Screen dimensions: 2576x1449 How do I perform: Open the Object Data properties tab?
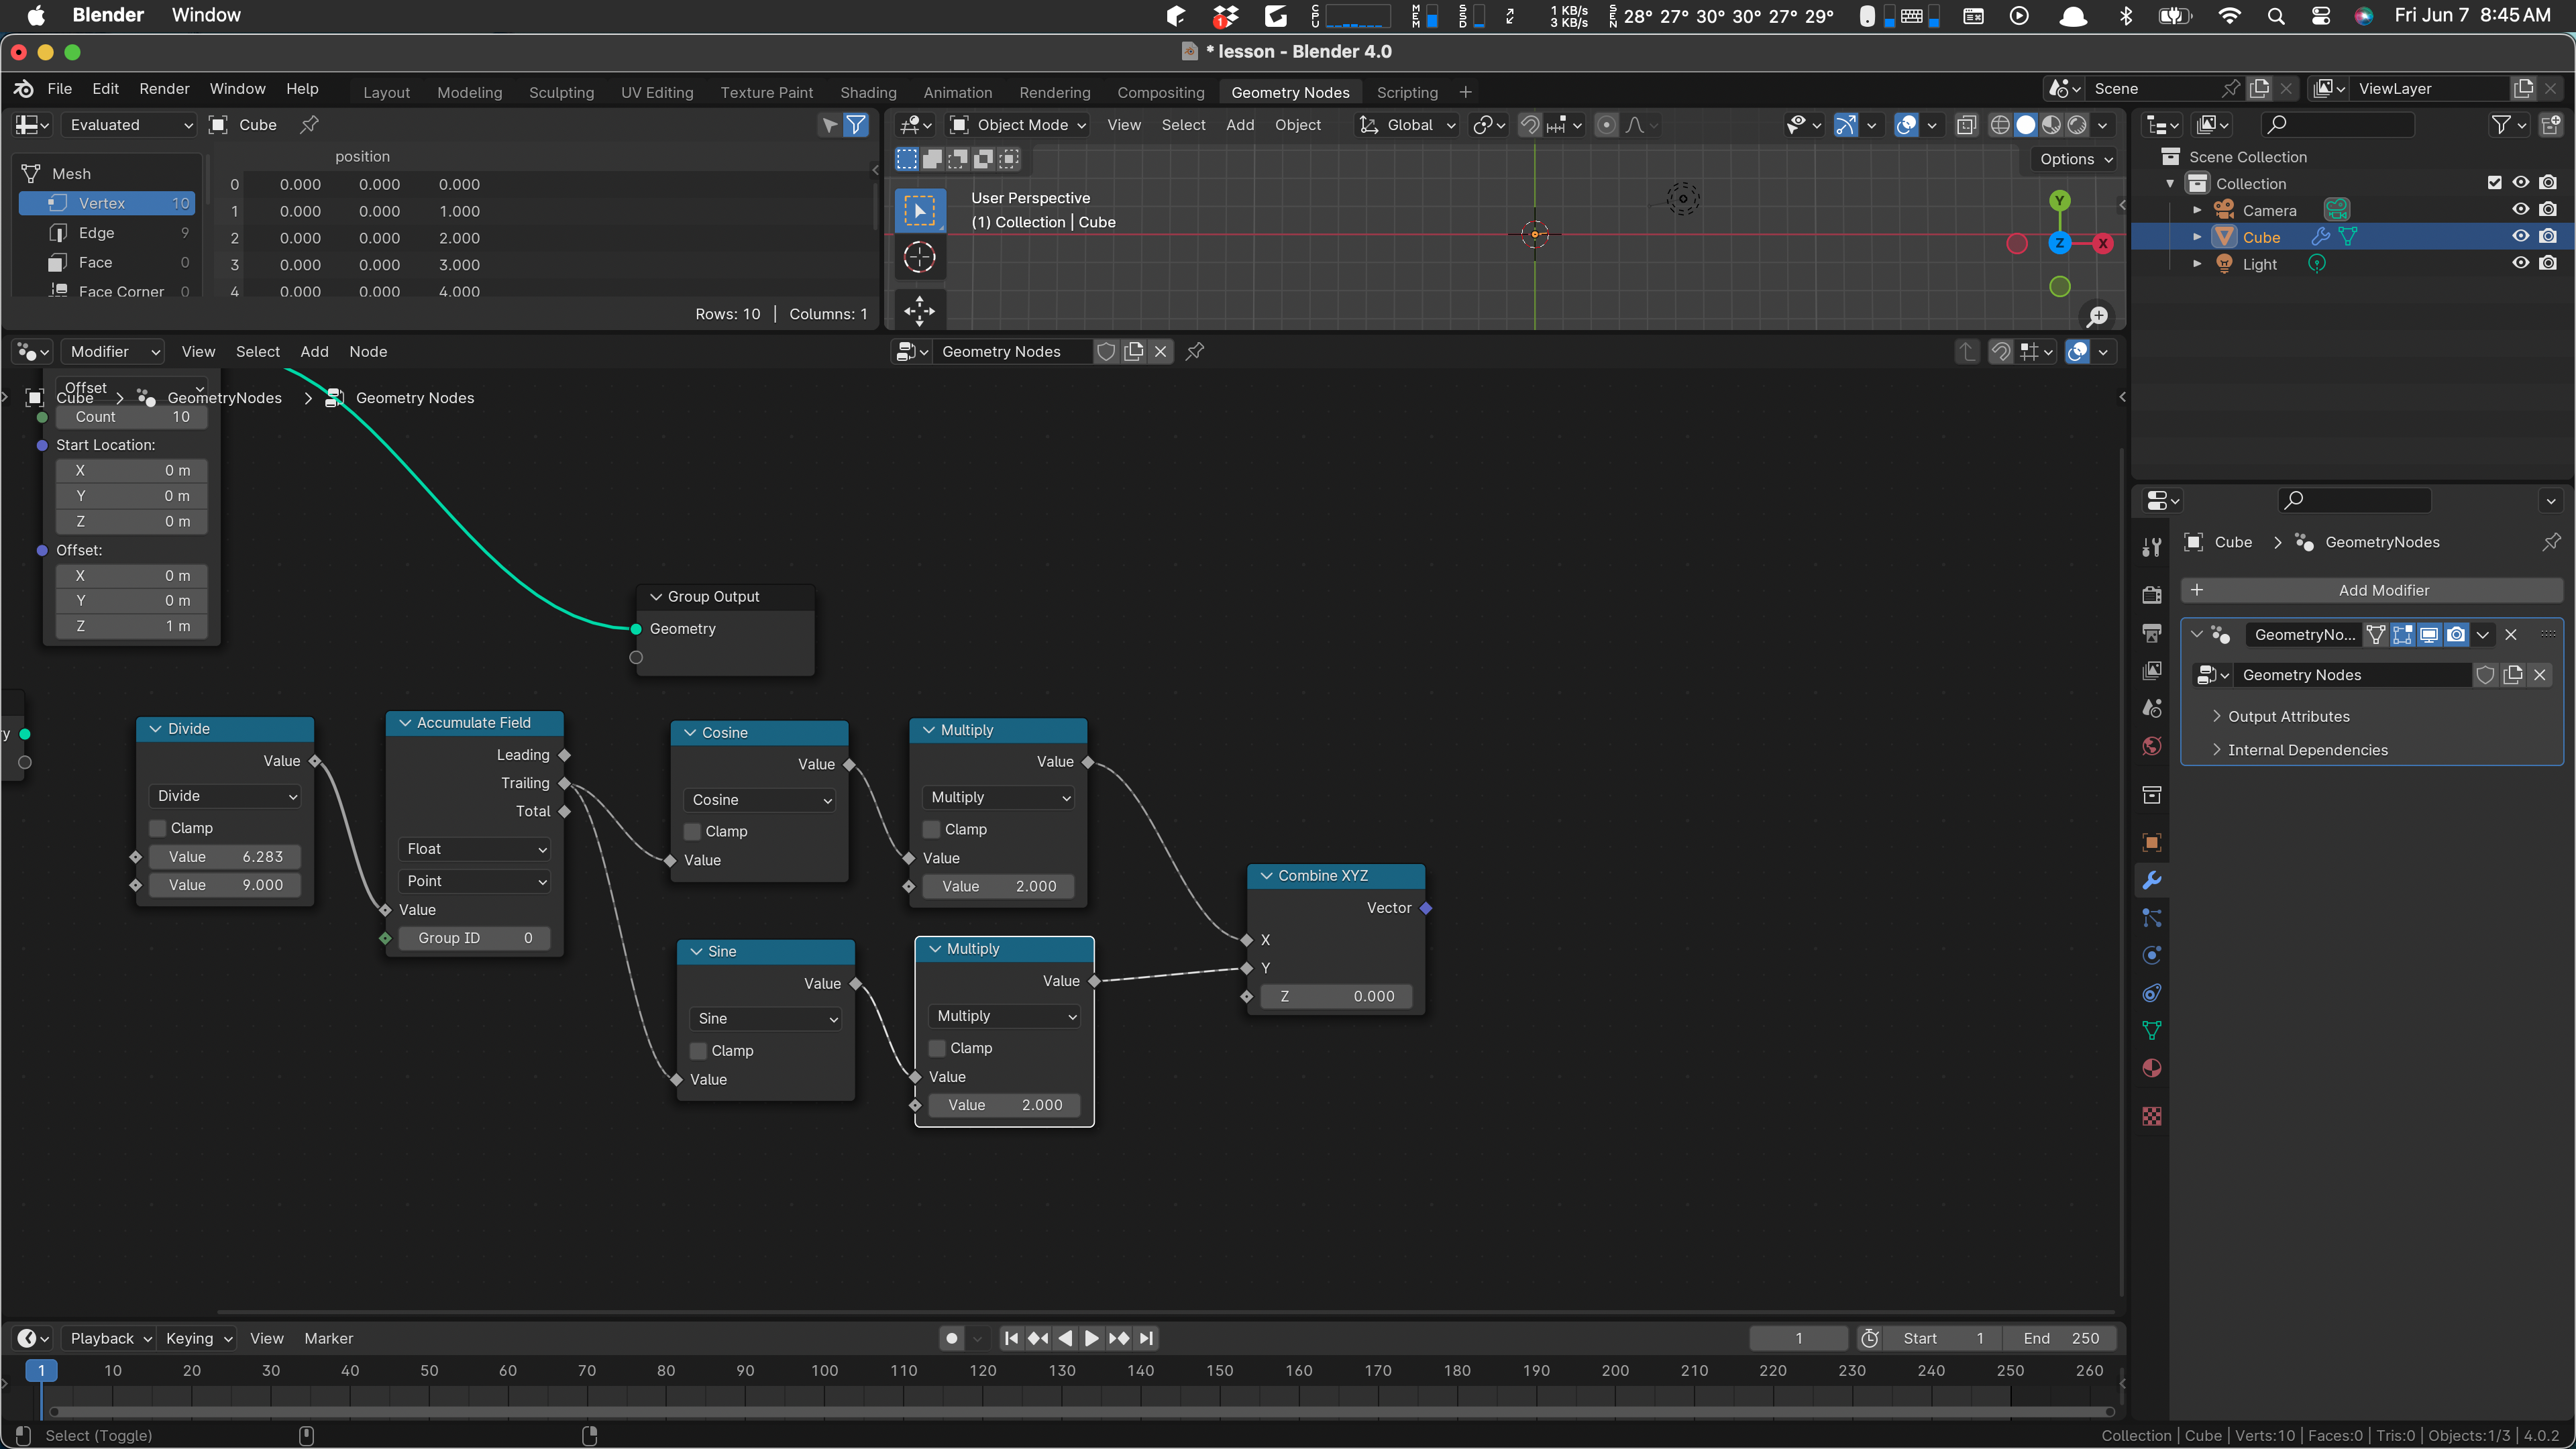pyautogui.click(x=2152, y=1030)
